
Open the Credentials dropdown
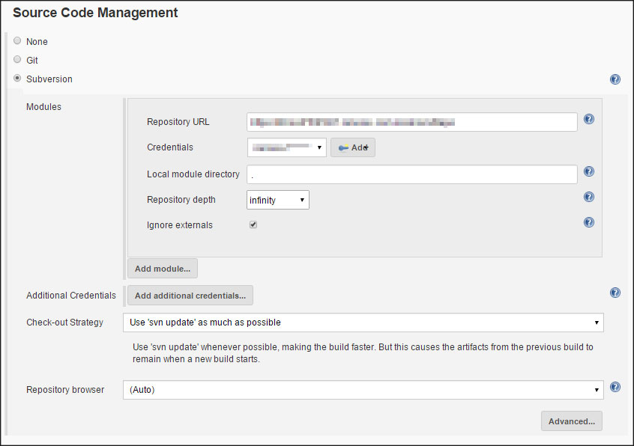(287, 147)
